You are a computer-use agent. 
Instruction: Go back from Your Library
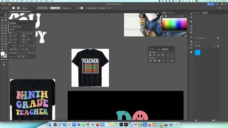point(195,38)
